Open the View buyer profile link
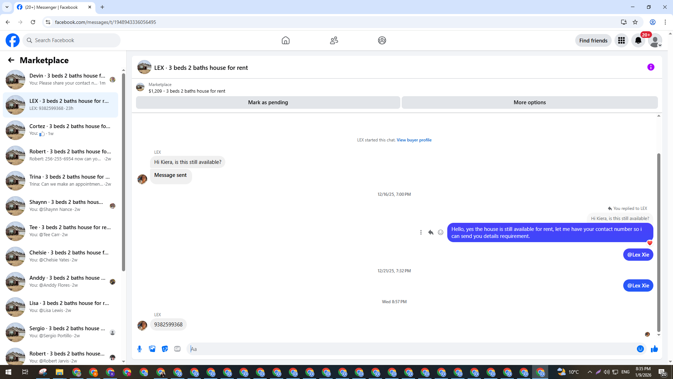The width and height of the screenshot is (673, 379). (414, 140)
